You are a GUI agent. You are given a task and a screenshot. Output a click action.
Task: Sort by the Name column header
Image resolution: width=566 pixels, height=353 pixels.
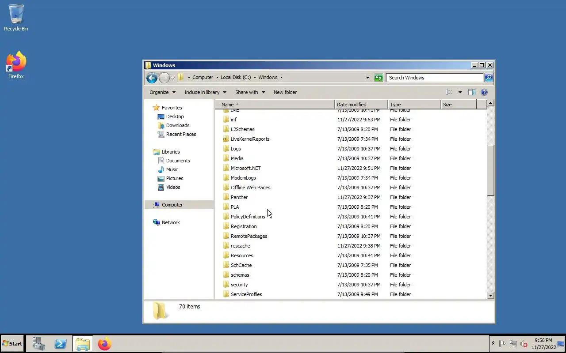coord(275,105)
